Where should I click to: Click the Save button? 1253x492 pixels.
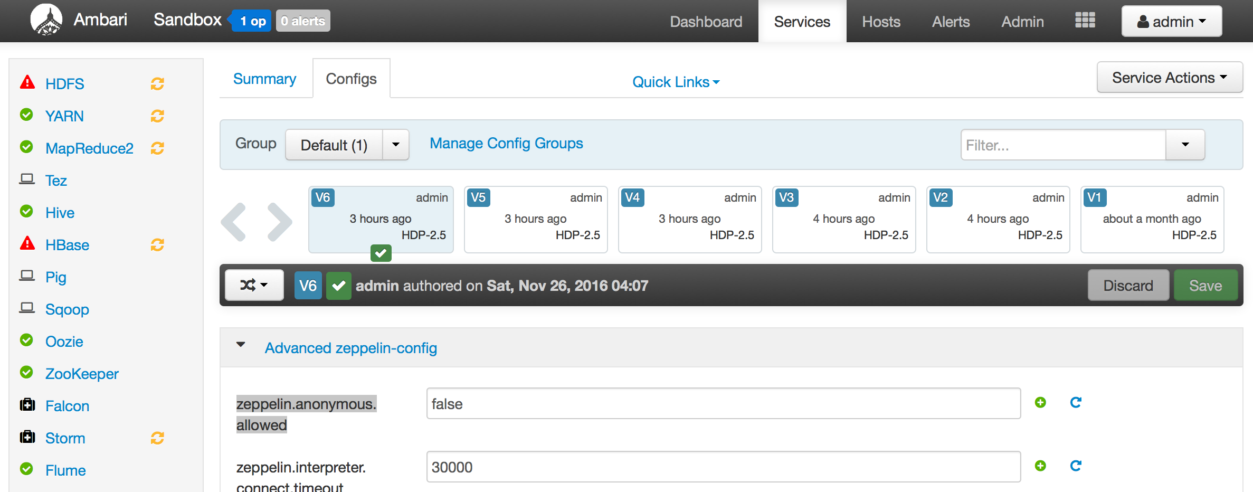pyautogui.click(x=1205, y=285)
